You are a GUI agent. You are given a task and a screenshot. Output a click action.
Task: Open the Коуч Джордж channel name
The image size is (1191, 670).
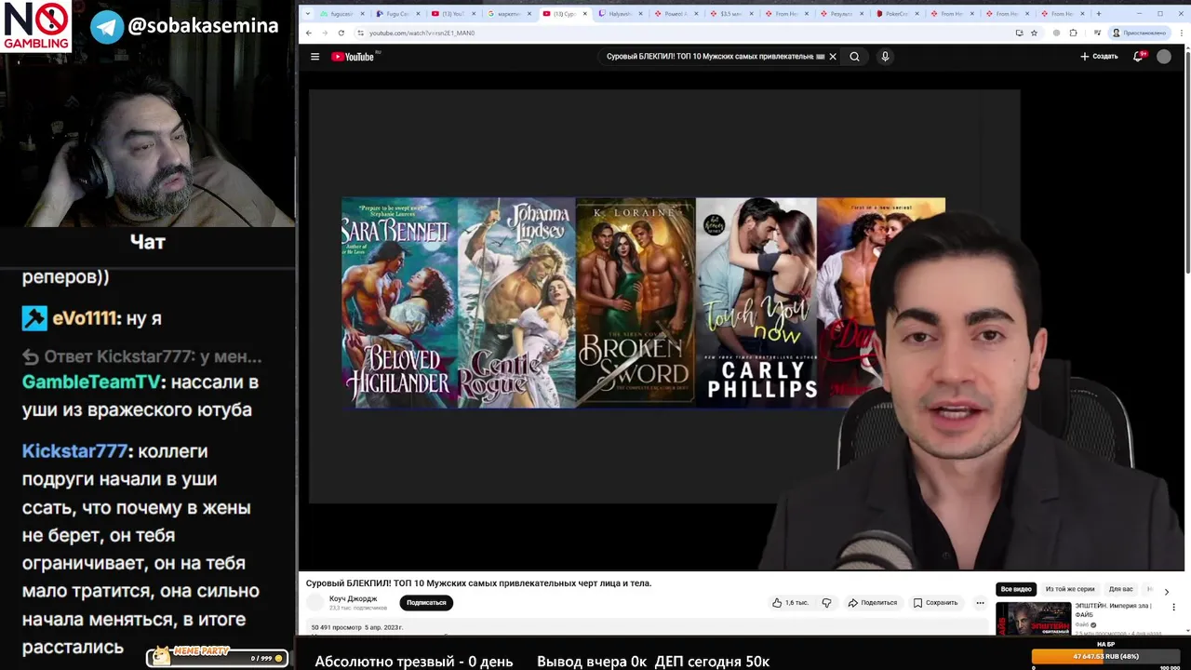pyautogui.click(x=353, y=598)
